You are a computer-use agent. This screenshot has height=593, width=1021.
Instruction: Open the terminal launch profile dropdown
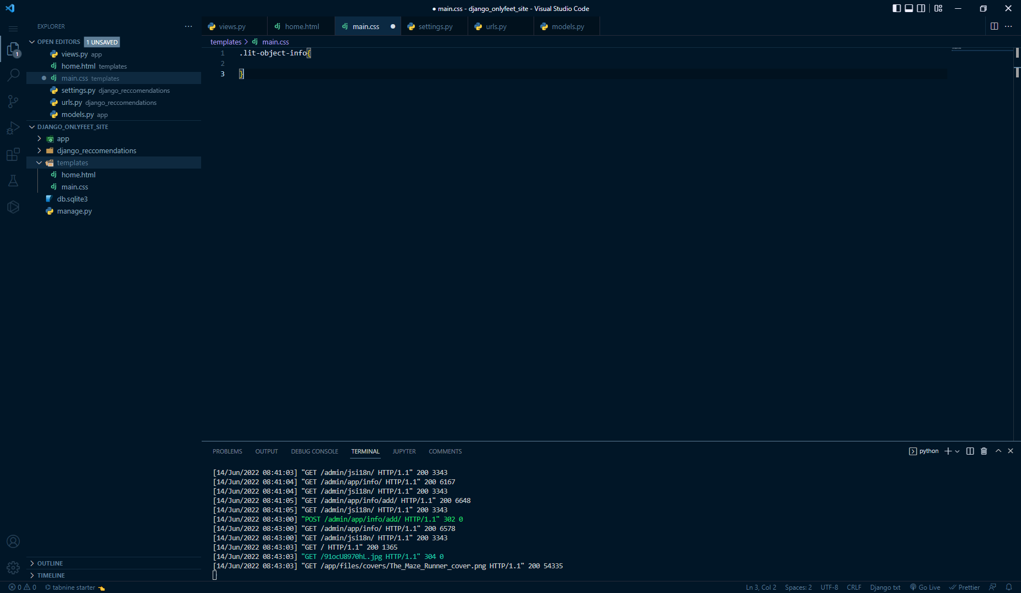tap(957, 451)
